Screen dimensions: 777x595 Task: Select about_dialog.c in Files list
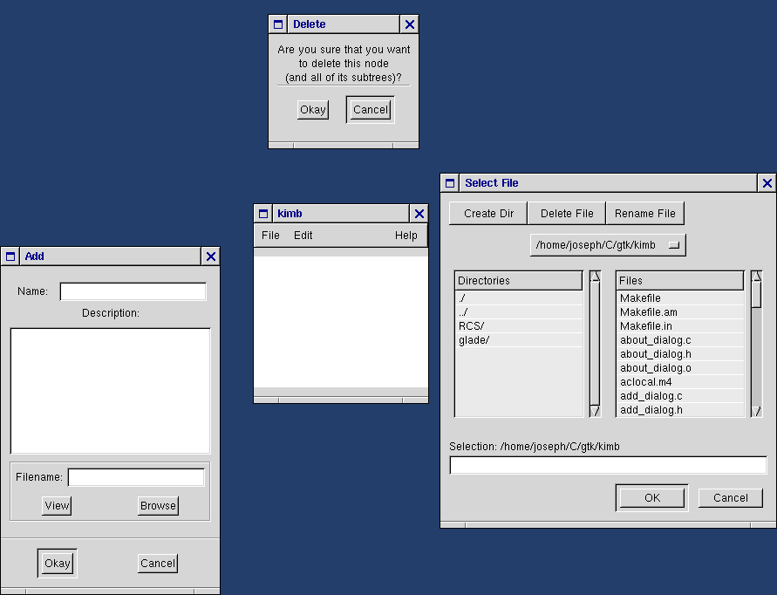pos(655,340)
